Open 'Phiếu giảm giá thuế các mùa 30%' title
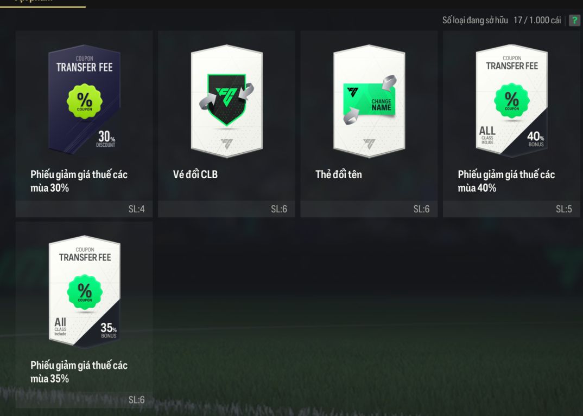The width and height of the screenshot is (583, 416). [x=79, y=181]
